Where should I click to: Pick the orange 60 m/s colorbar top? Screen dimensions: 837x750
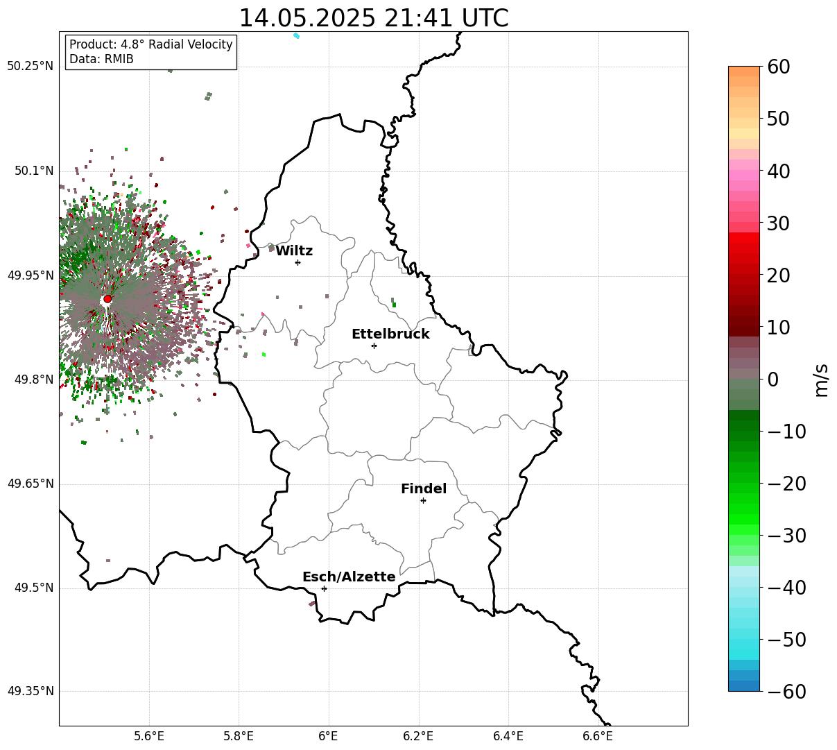pos(744,71)
